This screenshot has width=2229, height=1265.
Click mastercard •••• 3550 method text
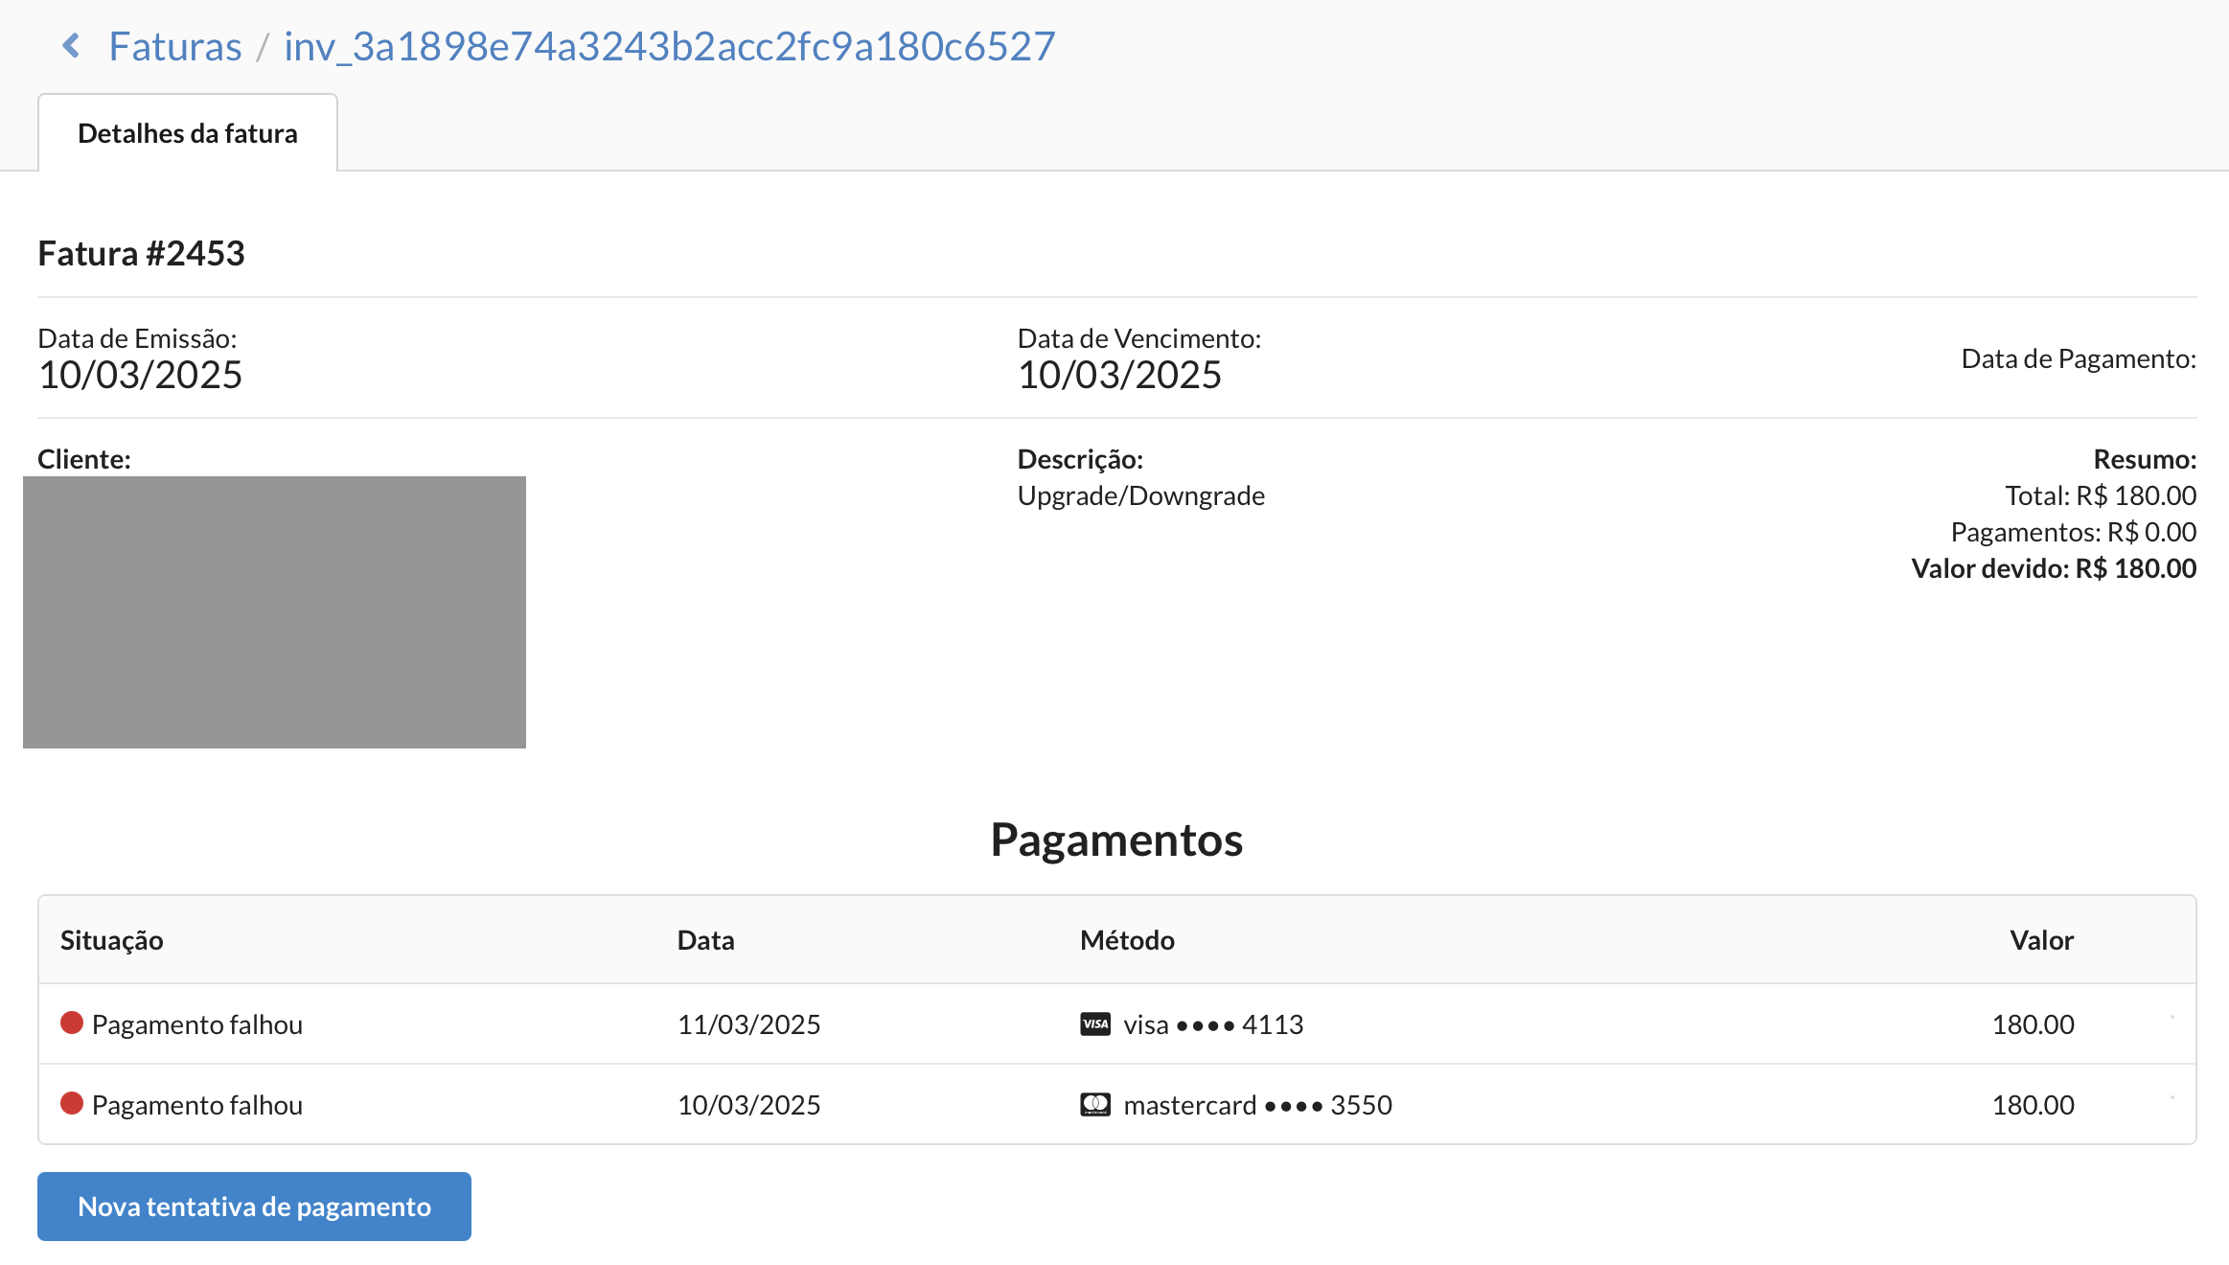1257,1105
